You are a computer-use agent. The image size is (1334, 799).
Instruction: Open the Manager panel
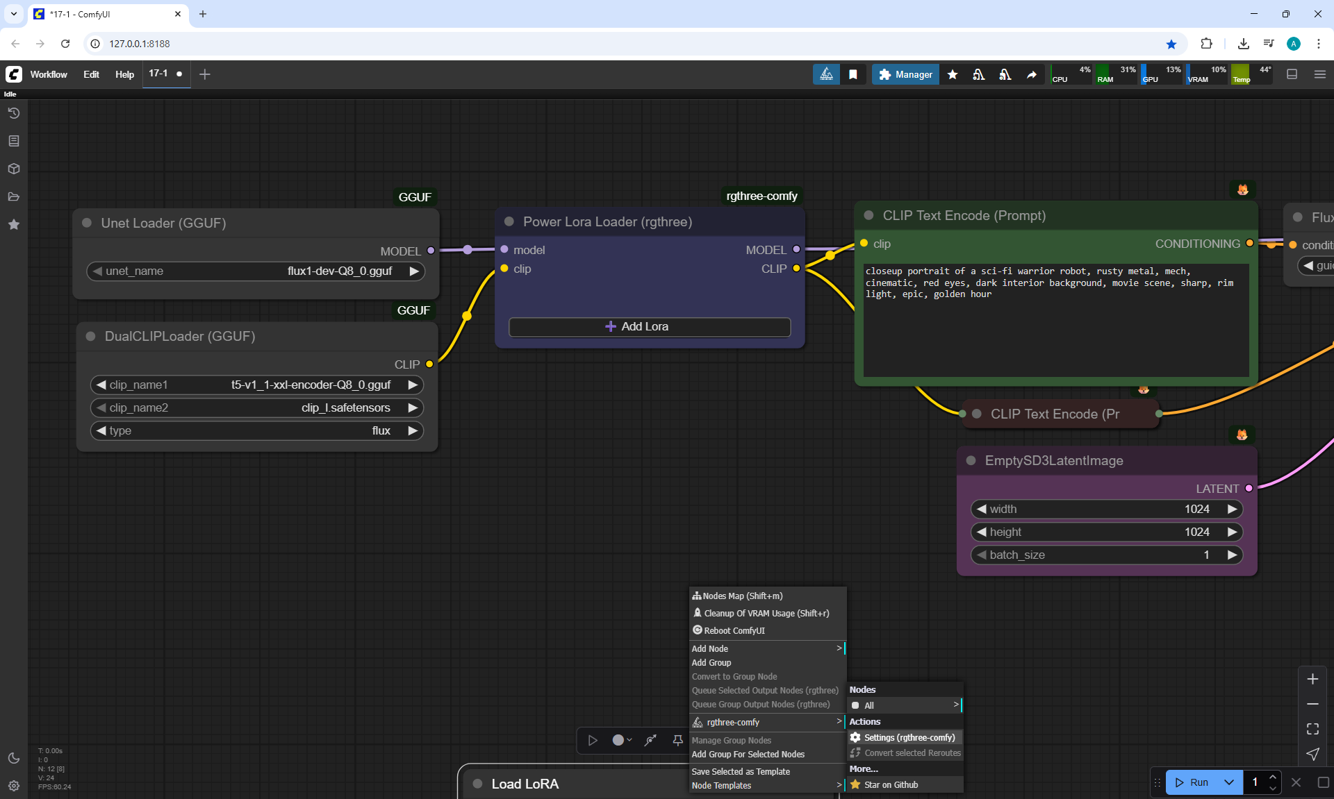coord(905,74)
